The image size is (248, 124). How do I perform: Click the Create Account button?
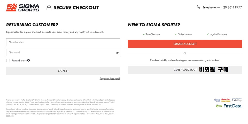tap(185, 44)
